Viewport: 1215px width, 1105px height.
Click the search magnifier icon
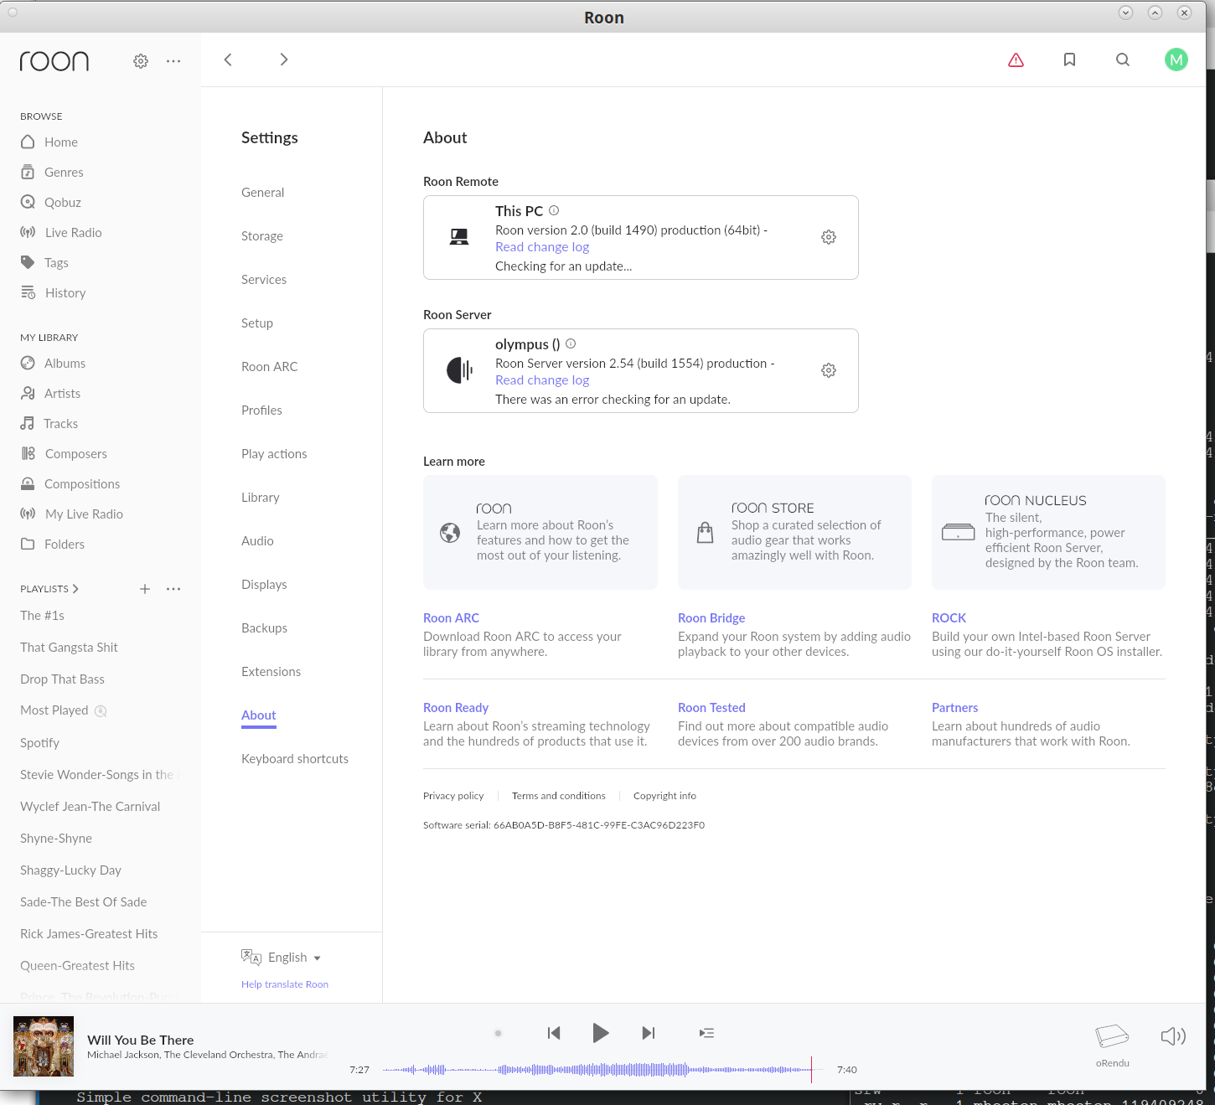click(x=1123, y=60)
